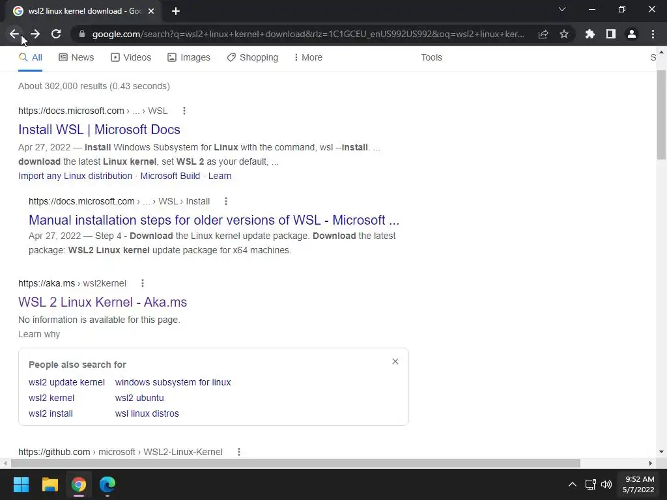
Task: Open the Extensions puzzle icon
Action: [x=590, y=34]
